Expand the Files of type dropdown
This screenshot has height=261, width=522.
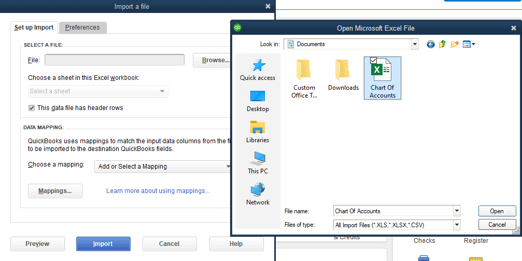tap(457, 225)
